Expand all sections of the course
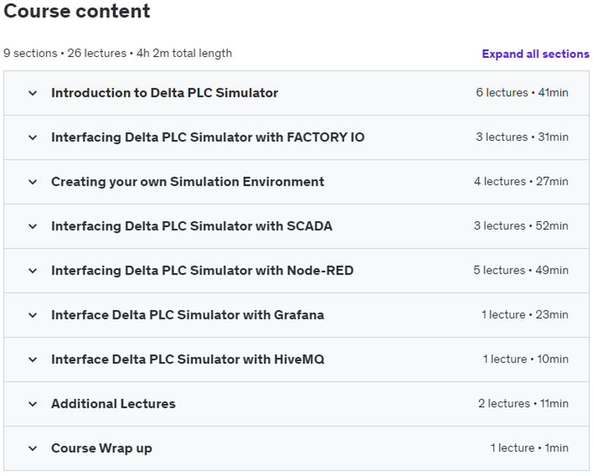 coord(535,54)
